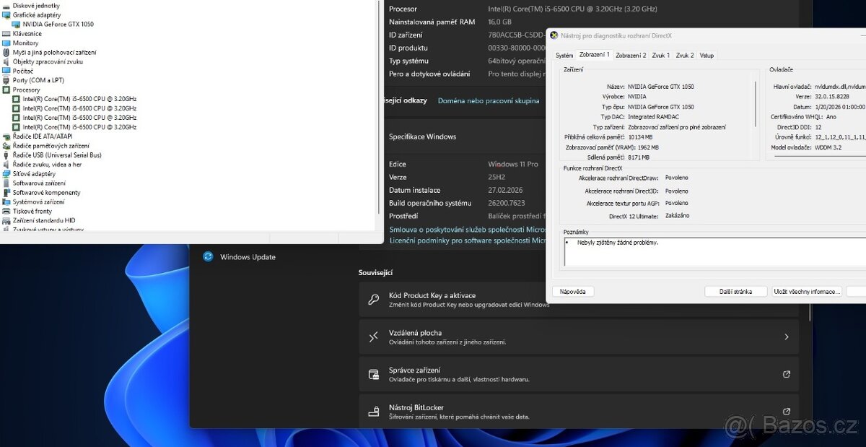The image size is (866, 447).
Task: Click the Diskové jednotky drive icon in Device Manager
Action: (x=6, y=6)
